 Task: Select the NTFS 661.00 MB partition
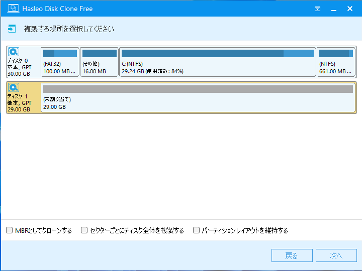pyautogui.click(x=336, y=62)
